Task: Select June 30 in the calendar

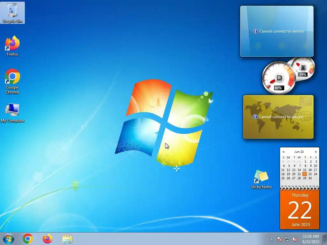Action: pyautogui.click(x=310, y=178)
